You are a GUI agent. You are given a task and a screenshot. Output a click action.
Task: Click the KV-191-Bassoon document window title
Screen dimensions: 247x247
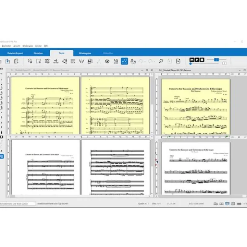point(175,70)
